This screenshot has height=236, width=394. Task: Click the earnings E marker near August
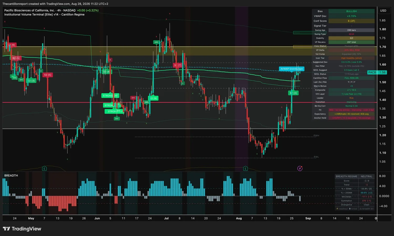click(x=246, y=168)
